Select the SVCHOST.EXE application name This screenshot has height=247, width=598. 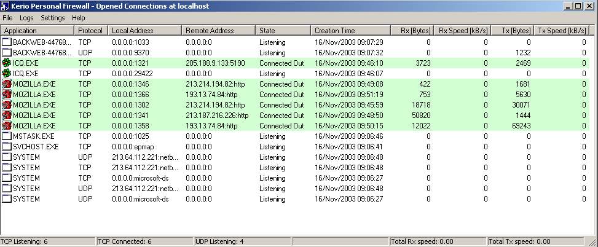36,147
